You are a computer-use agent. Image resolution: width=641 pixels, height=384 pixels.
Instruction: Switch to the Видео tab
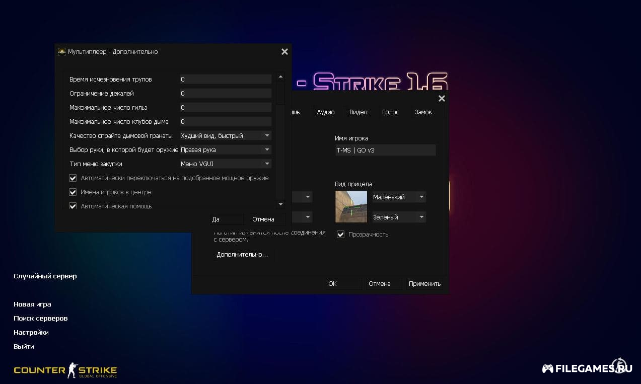[x=359, y=112]
